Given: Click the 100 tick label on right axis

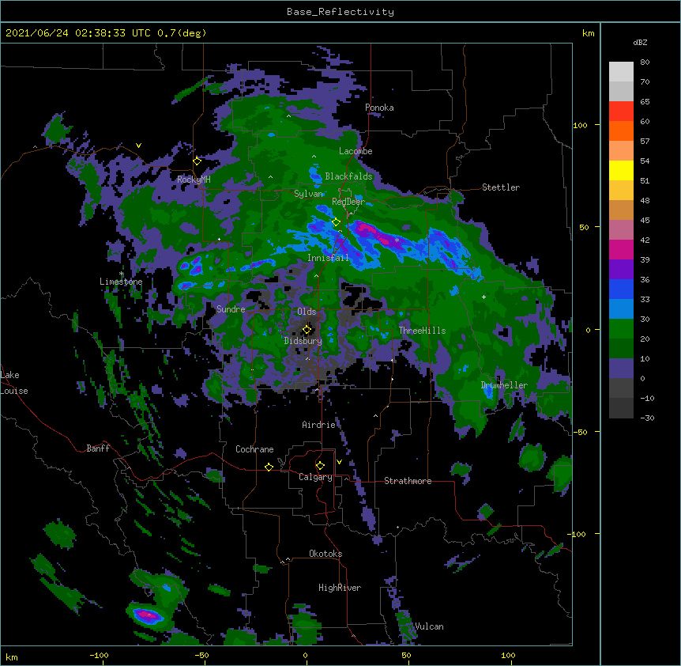Looking at the screenshot, I should tap(580, 125).
